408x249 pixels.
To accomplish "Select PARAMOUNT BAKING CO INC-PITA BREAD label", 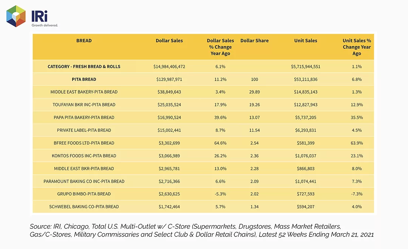I will coord(84,181).
